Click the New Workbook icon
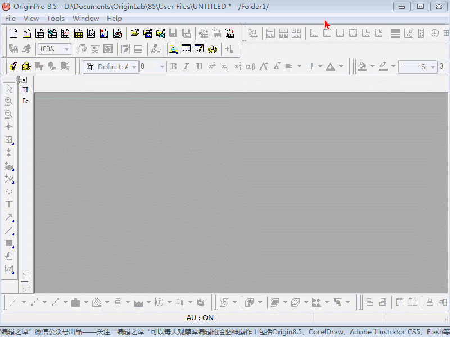The width and height of the screenshot is (450, 337). tap(39, 34)
